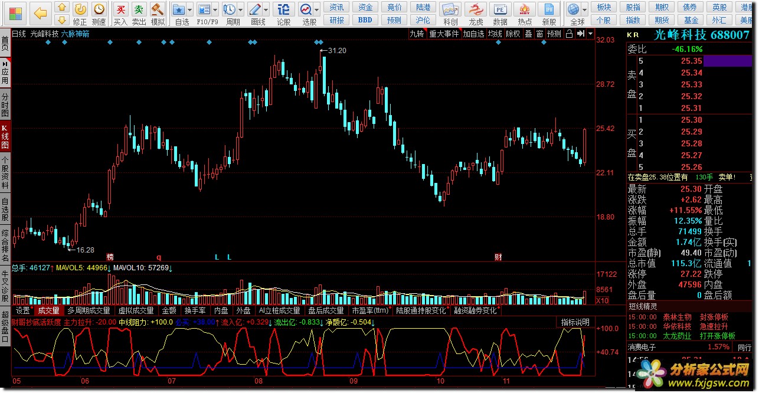Screen dimensions: 759x393
Task: Click the 竞价 auction button
Action: 394,7
